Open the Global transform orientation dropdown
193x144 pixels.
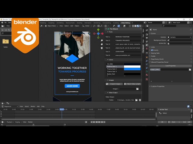click(x=87, y=26)
